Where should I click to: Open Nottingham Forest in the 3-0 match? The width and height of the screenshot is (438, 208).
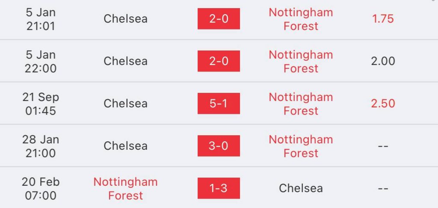301,146
